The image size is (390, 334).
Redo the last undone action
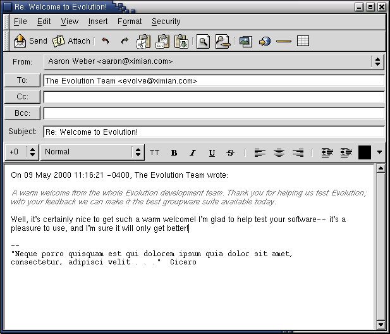click(125, 41)
